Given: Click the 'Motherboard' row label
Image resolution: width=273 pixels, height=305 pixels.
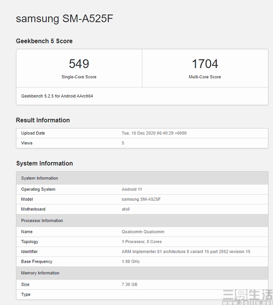Looking at the screenshot, I should click(x=33, y=209).
